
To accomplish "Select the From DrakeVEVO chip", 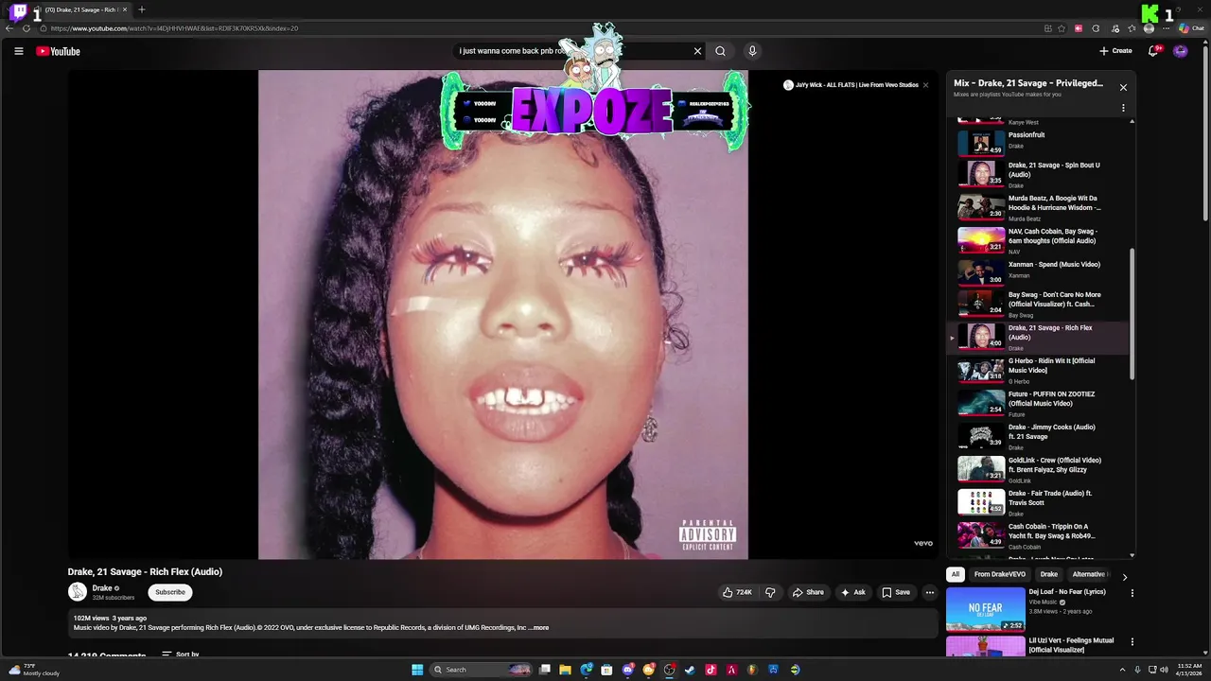I will point(1000,574).
